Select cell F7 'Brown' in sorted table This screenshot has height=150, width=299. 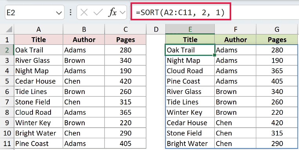[x=236, y=102]
